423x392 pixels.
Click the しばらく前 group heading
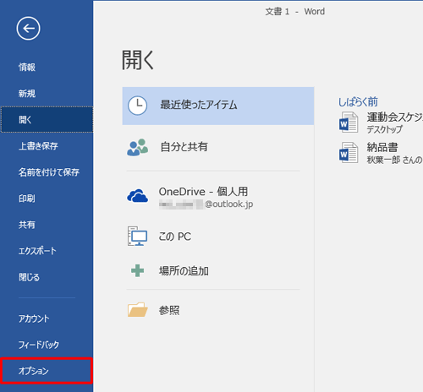pyautogui.click(x=358, y=102)
